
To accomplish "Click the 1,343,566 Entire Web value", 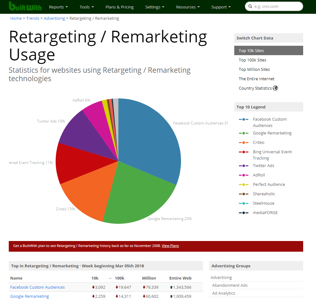I will coord(182,287).
